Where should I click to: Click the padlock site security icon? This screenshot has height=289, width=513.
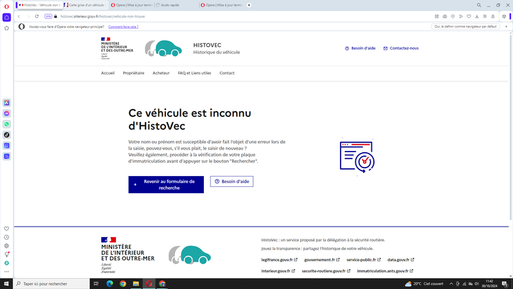pos(56,17)
